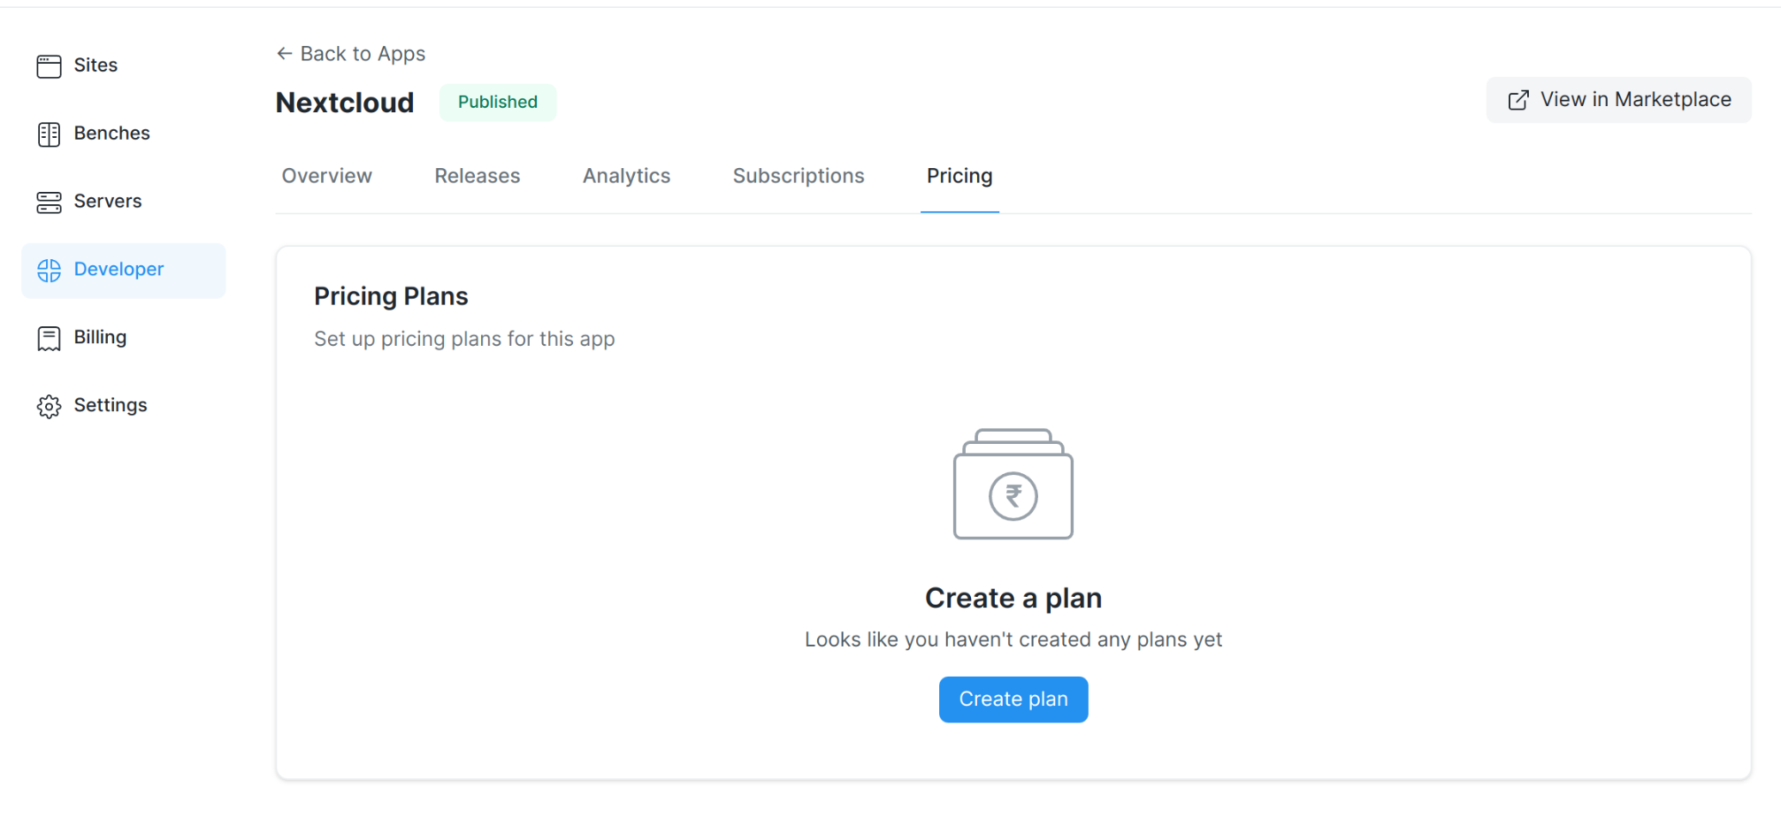Click 'Set up pricing plans for this app' text
1781x826 pixels.
pos(464,340)
